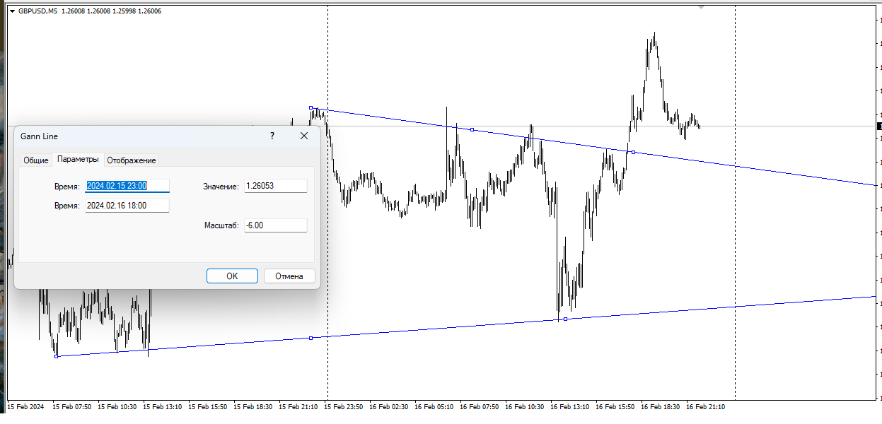The width and height of the screenshot is (882, 424).
Task: Click the Масштаб: label
Action: (222, 225)
